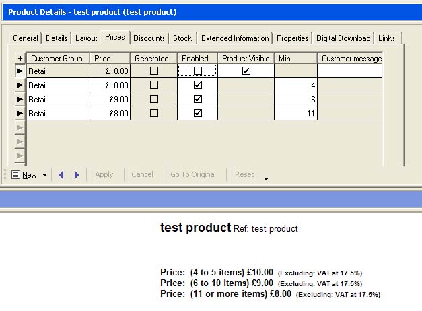
Task: Click the Min cell showing 11
Action: tap(295, 114)
